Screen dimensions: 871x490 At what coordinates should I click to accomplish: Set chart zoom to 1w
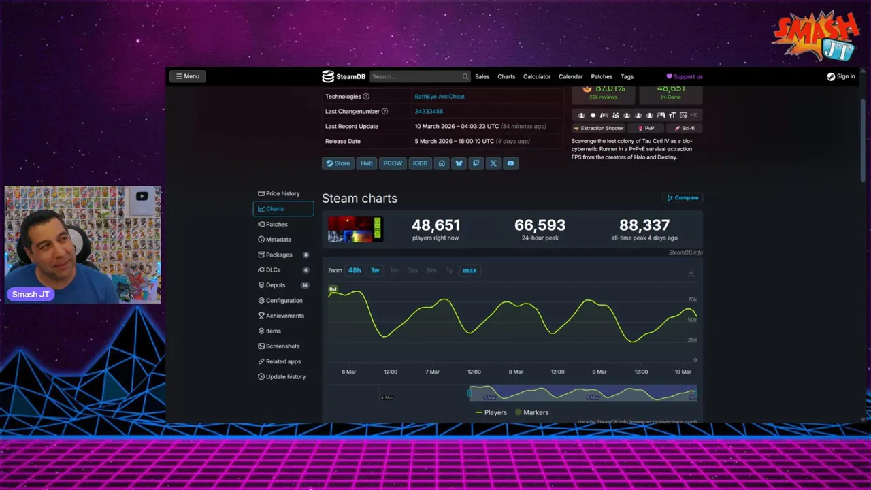[x=375, y=270]
